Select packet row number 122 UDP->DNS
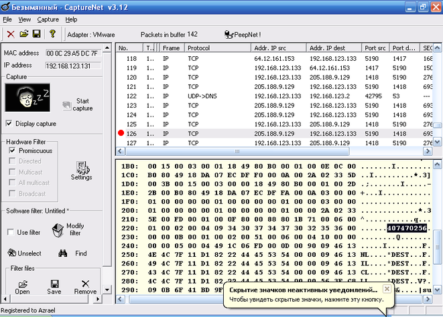 pyautogui.click(x=201, y=96)
